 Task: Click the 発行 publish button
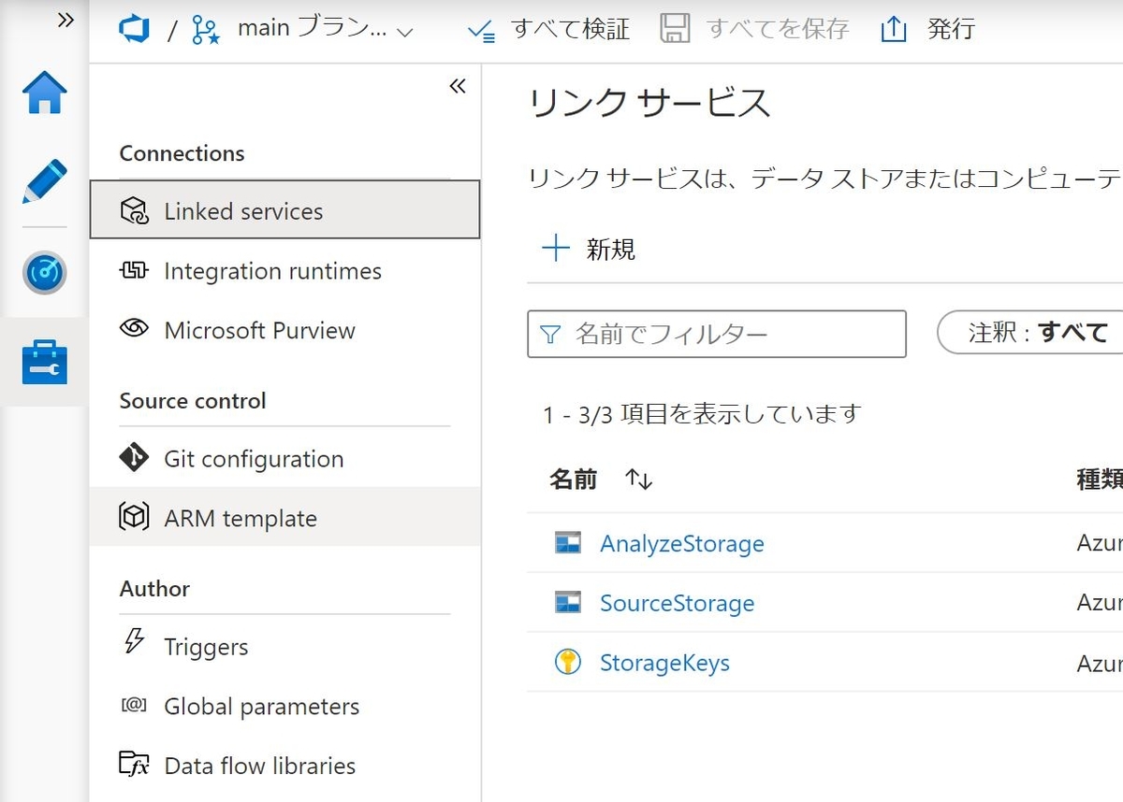(928, 30)
